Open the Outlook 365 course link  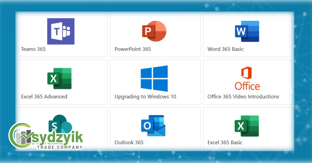click(129, 142)
